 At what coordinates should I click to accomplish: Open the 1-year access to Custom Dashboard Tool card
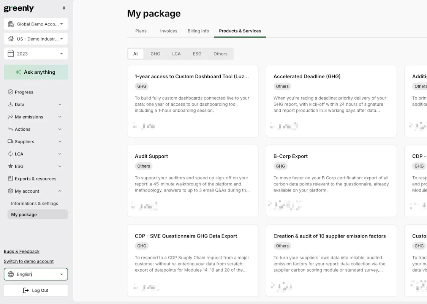pos(193,101)
